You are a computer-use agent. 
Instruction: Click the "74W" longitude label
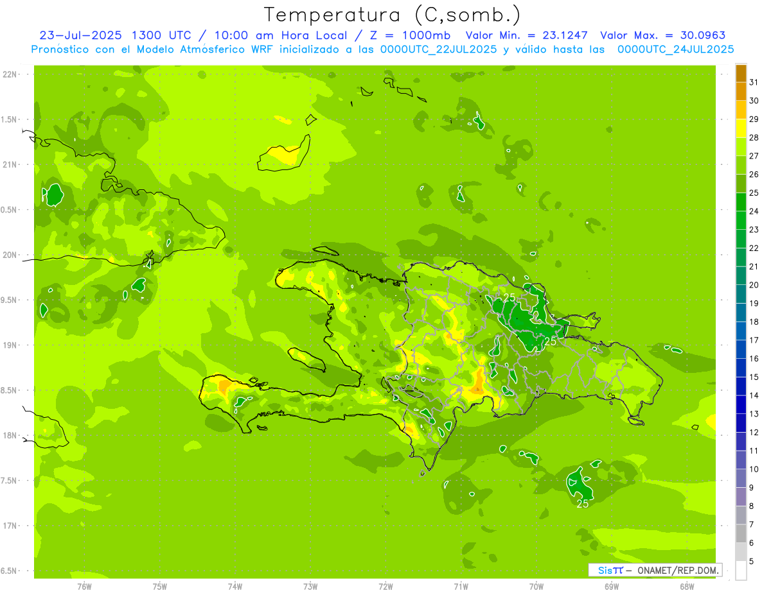pyautogui.click(x=235, y=586)
